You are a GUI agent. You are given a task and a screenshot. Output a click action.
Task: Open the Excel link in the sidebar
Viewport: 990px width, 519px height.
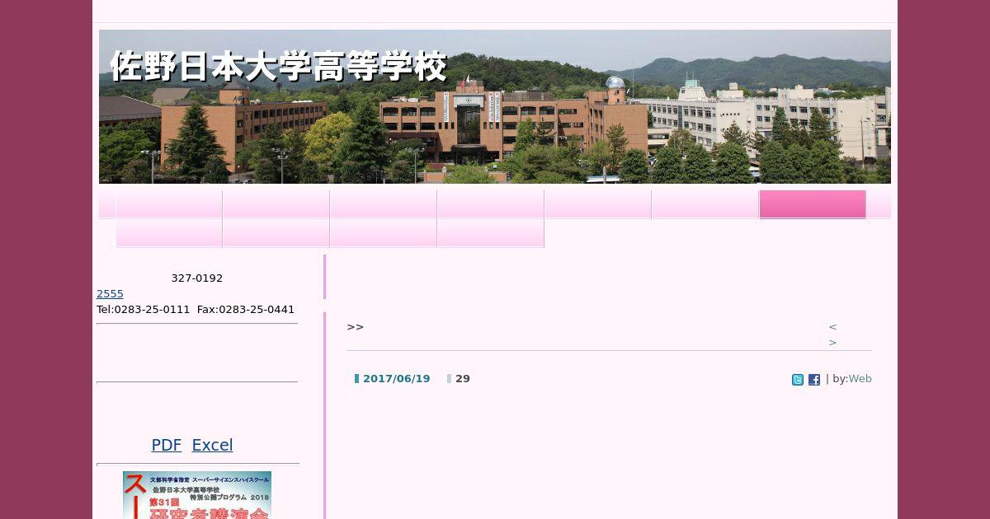tap(212, 445)
